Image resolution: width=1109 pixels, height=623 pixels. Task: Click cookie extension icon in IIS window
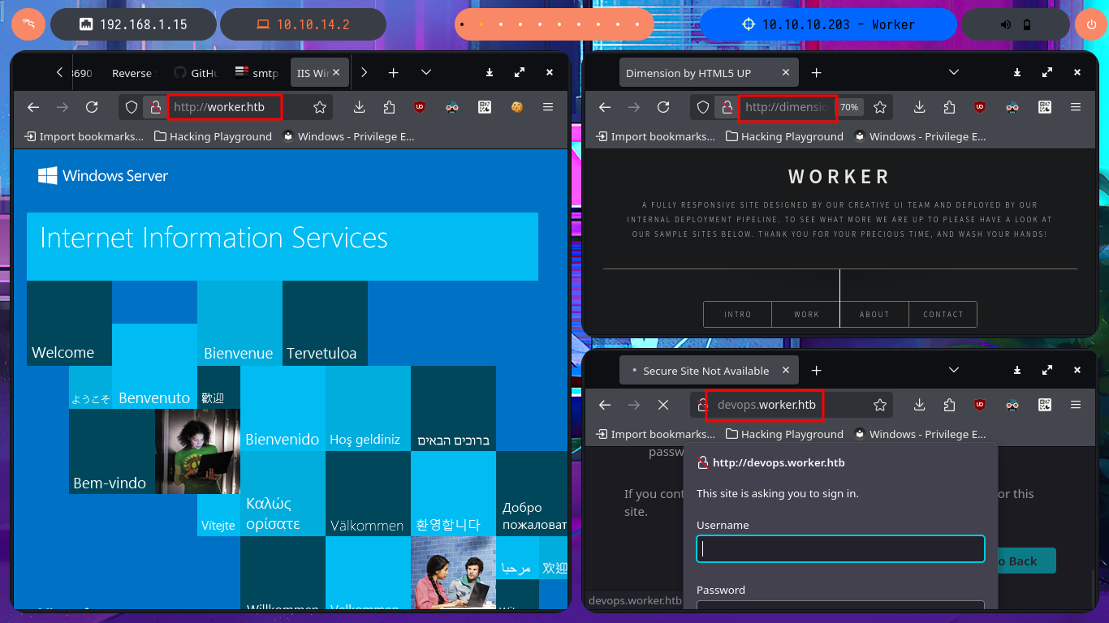pyautogui.click(x=516, y=107)
